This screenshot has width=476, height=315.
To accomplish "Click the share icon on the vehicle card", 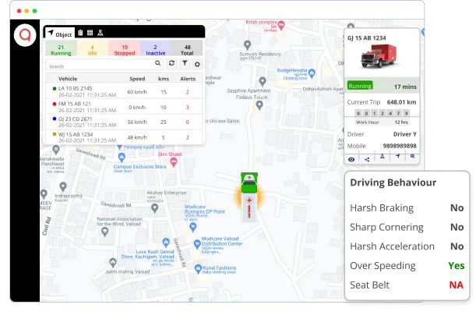I will pyautogui.click(x=367, y=158).
